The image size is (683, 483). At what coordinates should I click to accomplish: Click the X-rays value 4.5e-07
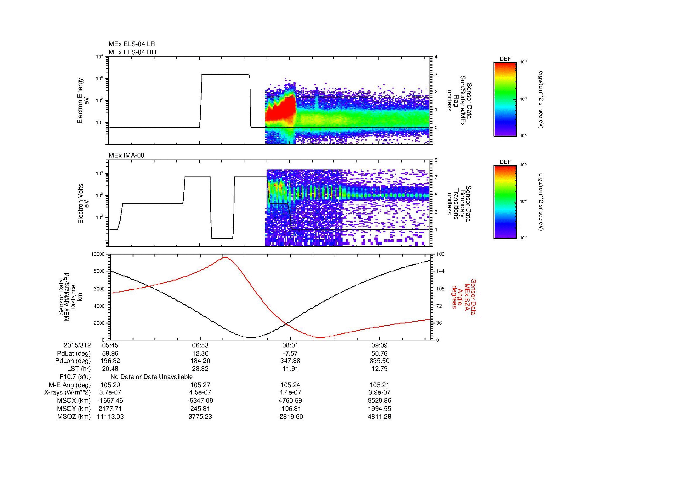tap(201, 393)
